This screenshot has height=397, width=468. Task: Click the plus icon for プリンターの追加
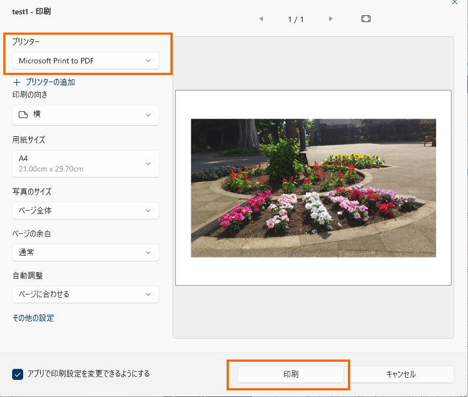coord(17,82)
